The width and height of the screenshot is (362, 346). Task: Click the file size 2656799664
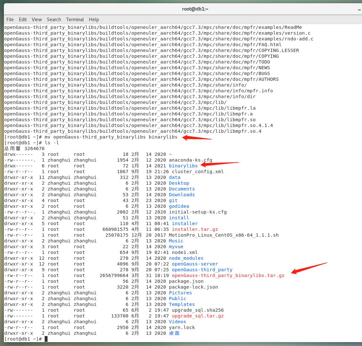114,275
